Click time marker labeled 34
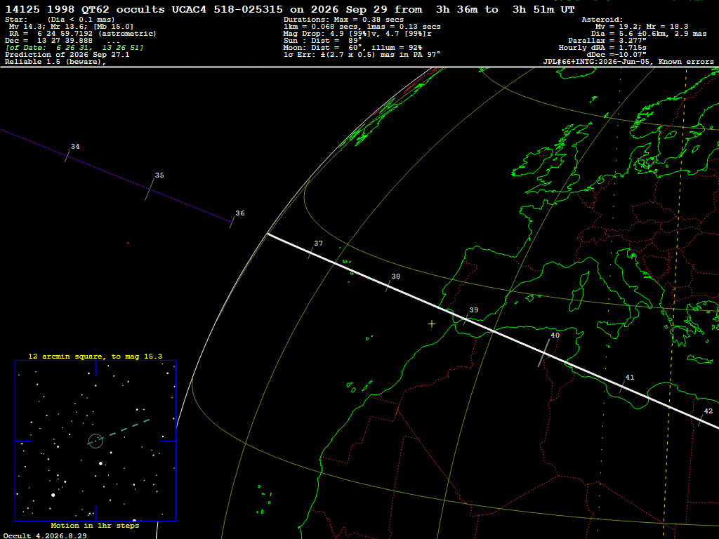 (75, 147)
